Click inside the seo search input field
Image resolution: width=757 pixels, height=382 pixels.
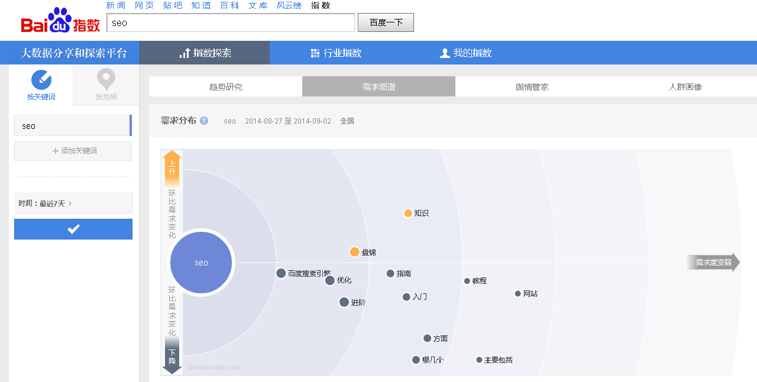229,22
